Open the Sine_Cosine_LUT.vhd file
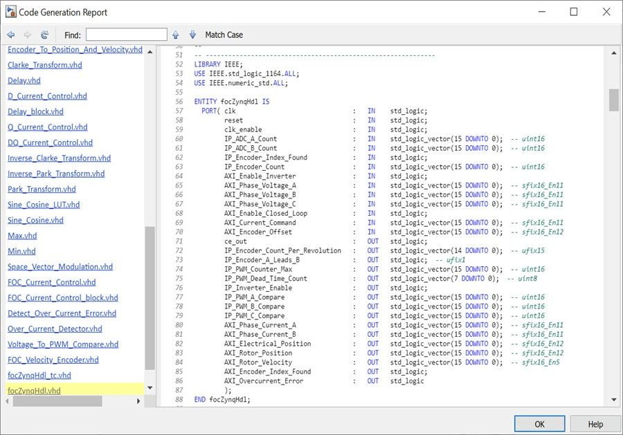 44,205
